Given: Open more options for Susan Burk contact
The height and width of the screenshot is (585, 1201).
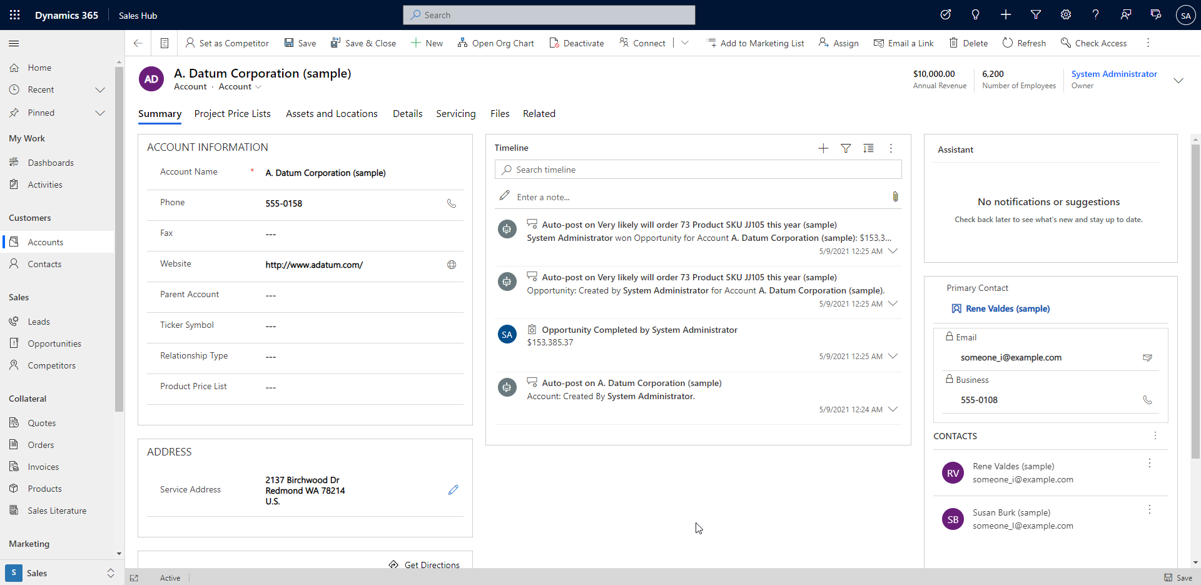Looking at the screenshot, I should [1149, 509].
